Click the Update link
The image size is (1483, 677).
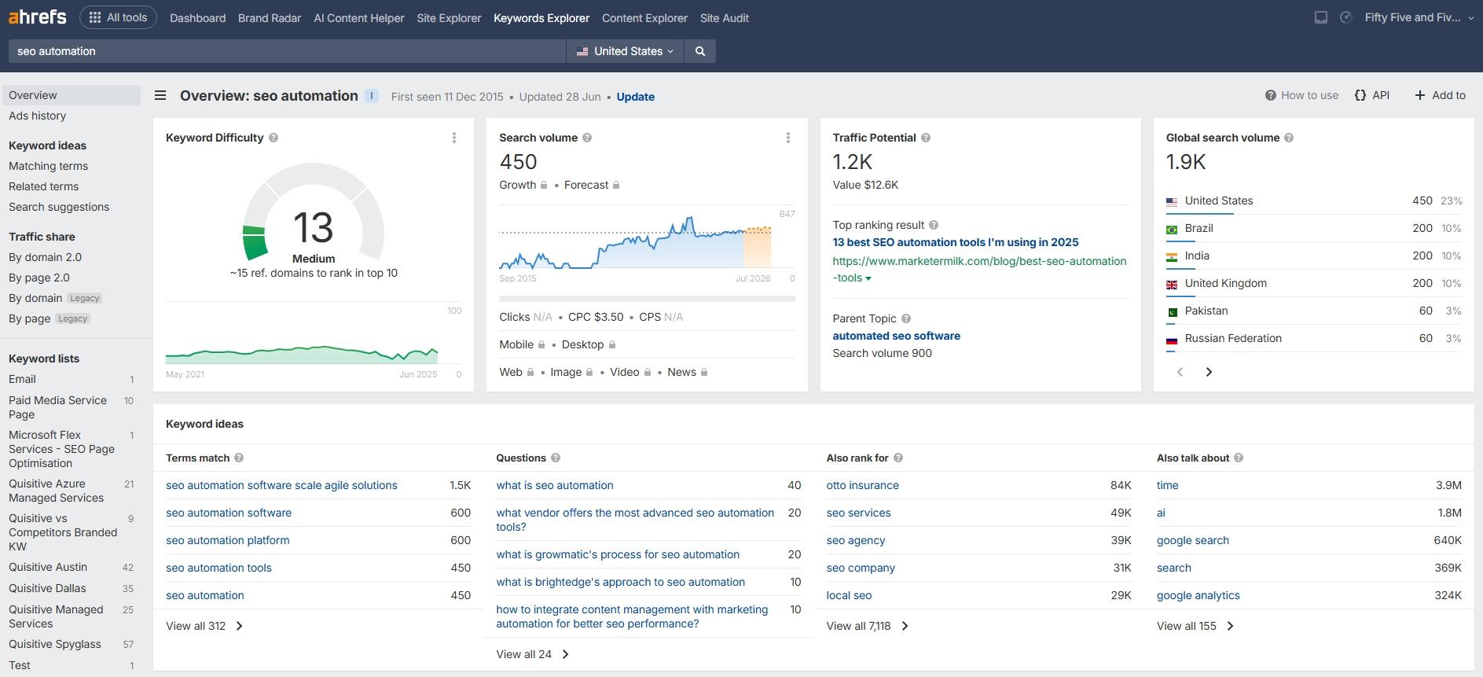(x=635, y=97)
